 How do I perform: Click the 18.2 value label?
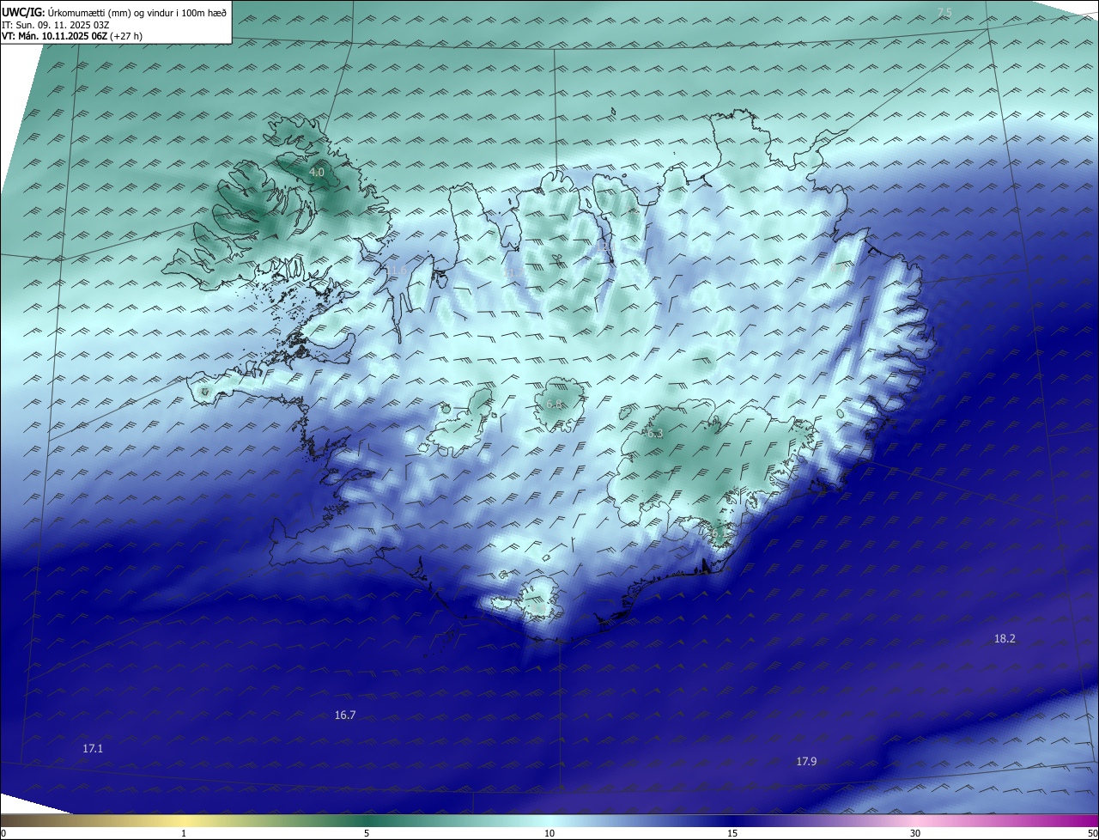[x=1005, y=638]
